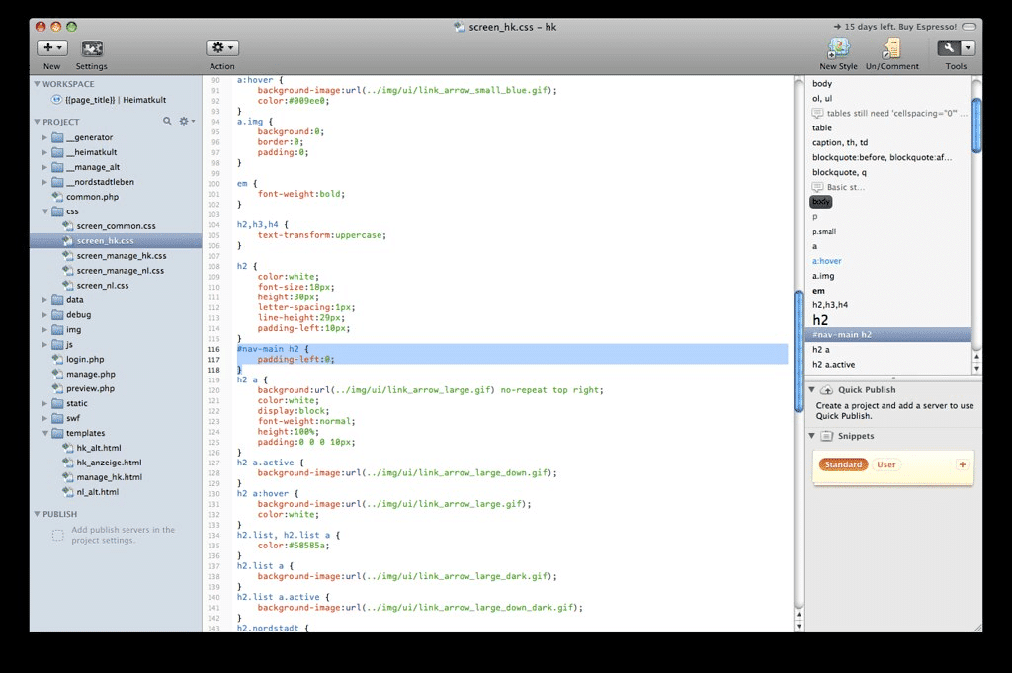Click the Un/Comment toolbar icon
This screenshot has height=673, width=1012.
890,48
